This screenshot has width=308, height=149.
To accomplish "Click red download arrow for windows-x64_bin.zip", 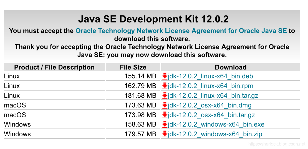I will click(165, 134).
